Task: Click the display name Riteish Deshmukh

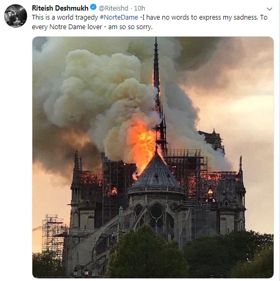Action: pyautogui.click(x=60, y=8)
